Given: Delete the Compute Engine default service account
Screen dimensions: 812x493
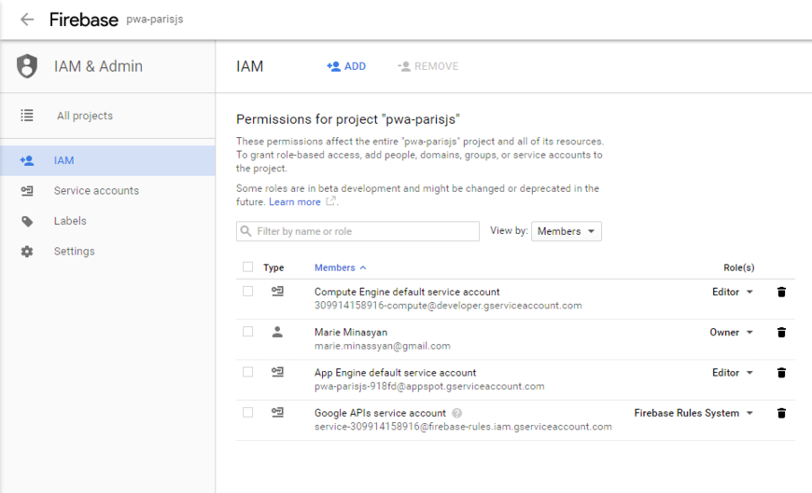Looking at the screenshot, I should pos(781,293).
